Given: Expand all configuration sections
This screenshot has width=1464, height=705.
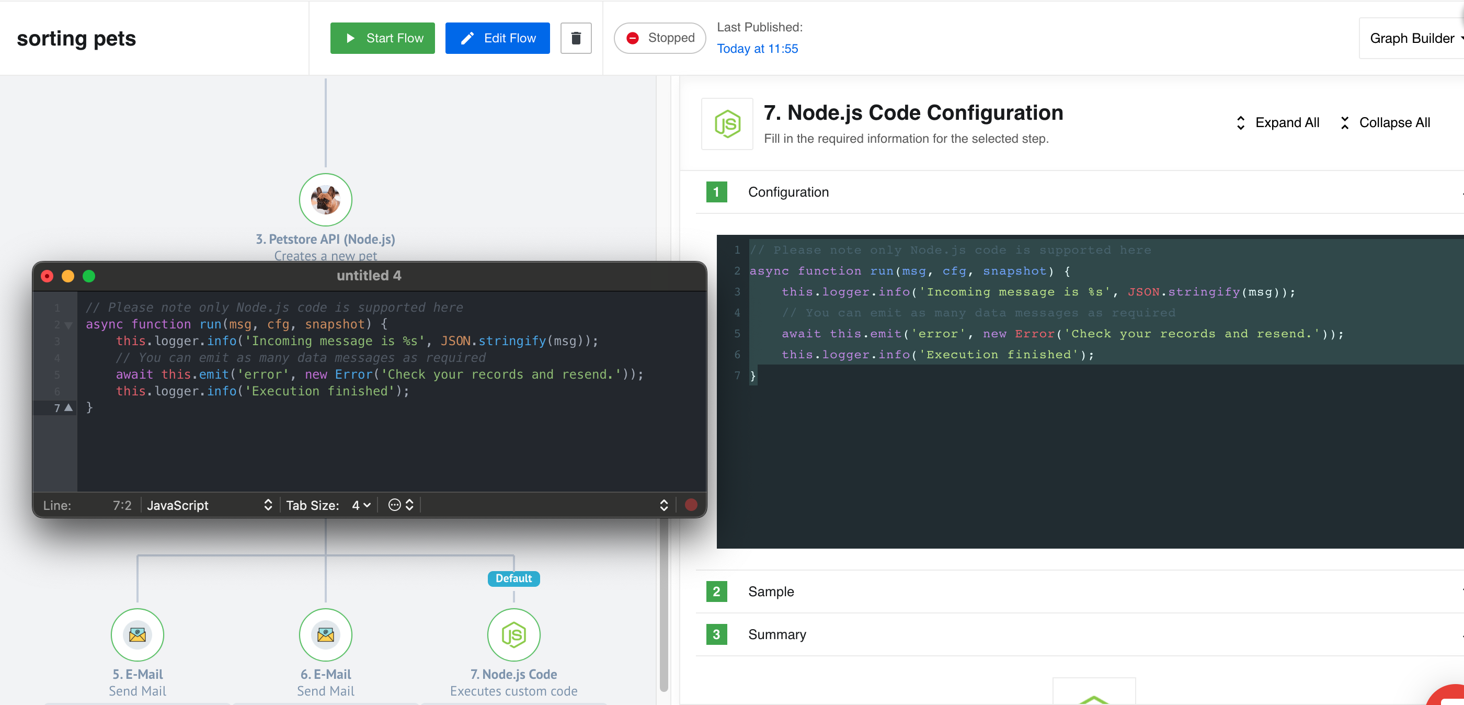Looking at the screenshot, I should coord(1278,123).
